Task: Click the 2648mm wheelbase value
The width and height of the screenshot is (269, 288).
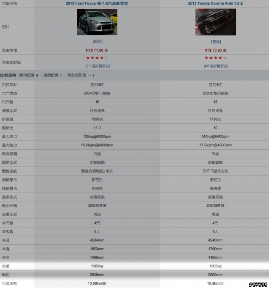Action: (97, 275)
